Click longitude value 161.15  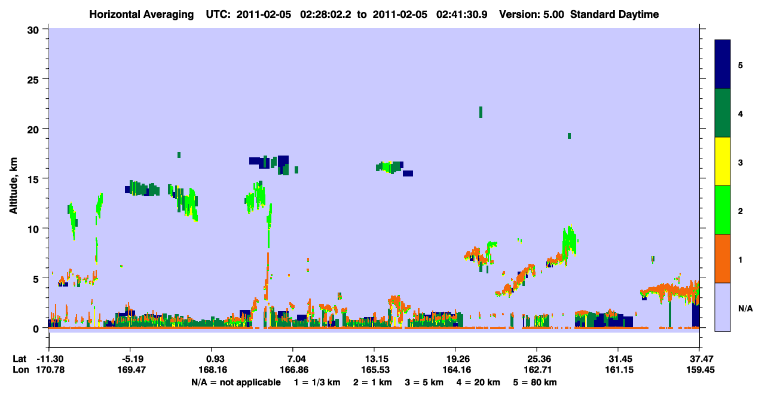point(618,370)
